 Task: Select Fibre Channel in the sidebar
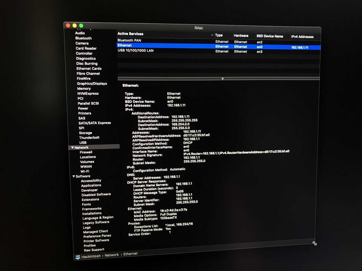click(88, 73)
